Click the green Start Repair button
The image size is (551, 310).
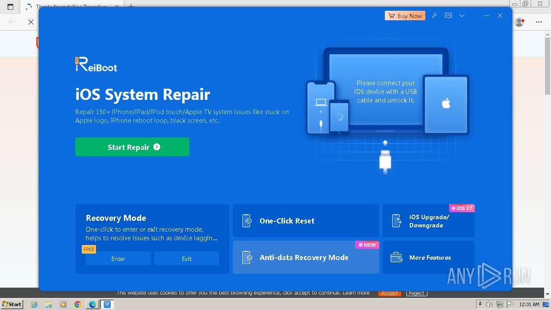pos(132,147)
